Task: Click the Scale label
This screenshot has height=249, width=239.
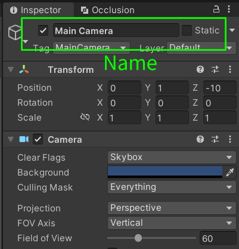Action: [x=29, y=118]
